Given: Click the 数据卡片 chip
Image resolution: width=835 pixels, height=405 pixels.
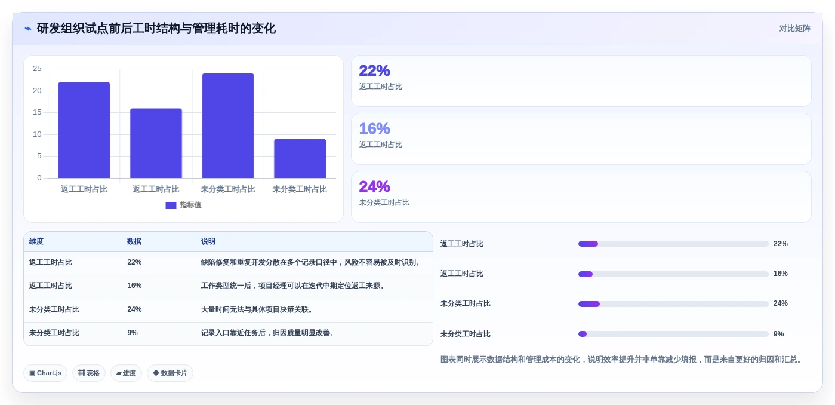Looking at the screenshot, I should (x=170, y=373).
